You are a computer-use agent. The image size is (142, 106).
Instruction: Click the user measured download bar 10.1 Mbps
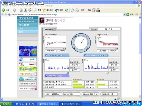pos(79,87)
